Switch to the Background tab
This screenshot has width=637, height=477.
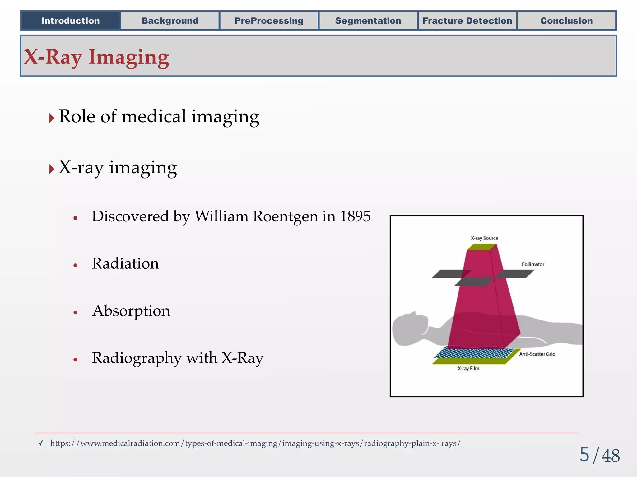point(170,21)
